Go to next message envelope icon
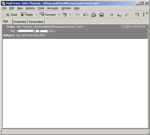150x135 pixels. coord(78,15)
